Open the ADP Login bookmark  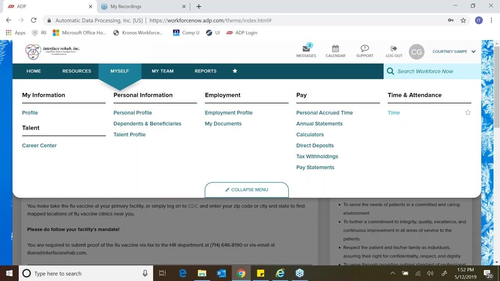(x=242, y=33)
